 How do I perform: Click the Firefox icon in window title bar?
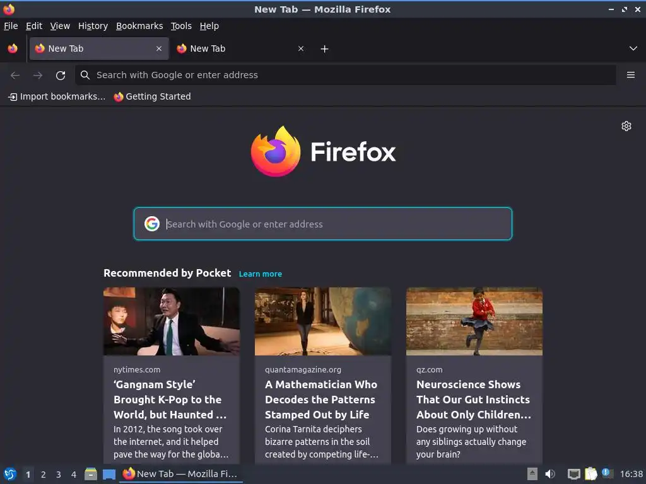[x=9, y=9]
